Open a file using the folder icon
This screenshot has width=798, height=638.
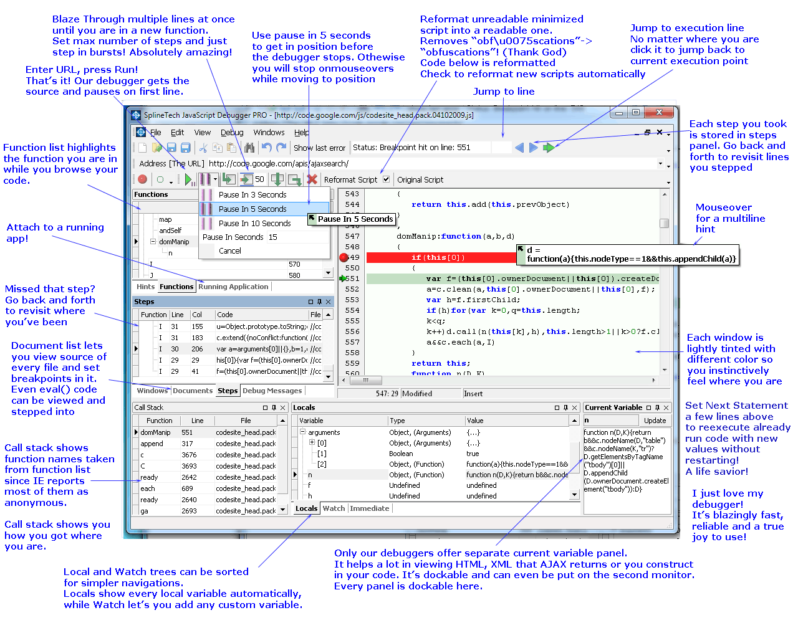[x=156, y=148]
